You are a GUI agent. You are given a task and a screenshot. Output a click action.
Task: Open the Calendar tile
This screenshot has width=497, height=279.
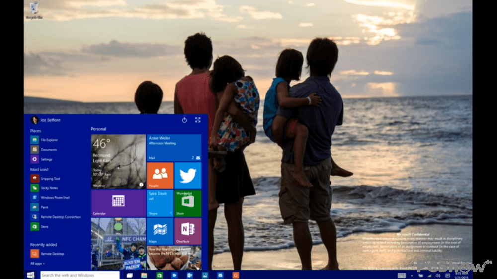(x=119, y=203)
